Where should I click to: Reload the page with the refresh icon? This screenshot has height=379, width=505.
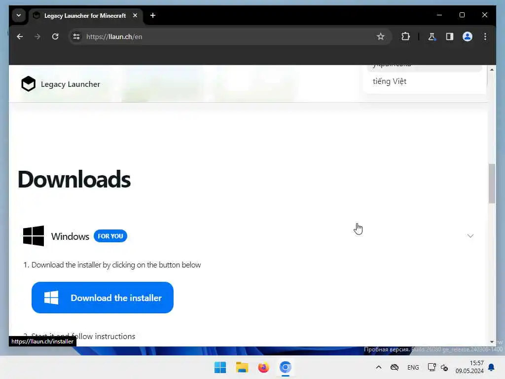[55, 37]
